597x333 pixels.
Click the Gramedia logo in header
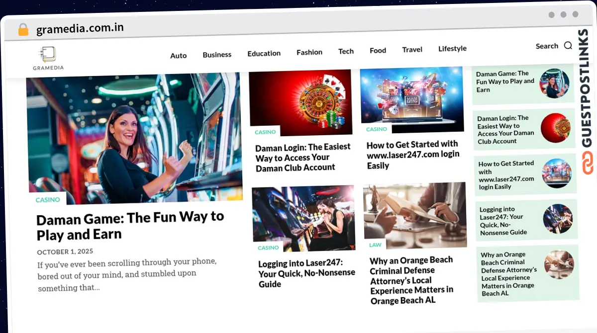[x=48, y=58]
